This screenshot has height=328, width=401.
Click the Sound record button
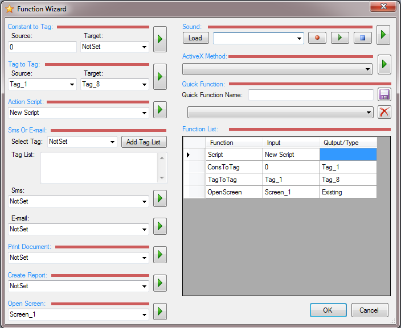pyautogui.click(x=317, y=38)
